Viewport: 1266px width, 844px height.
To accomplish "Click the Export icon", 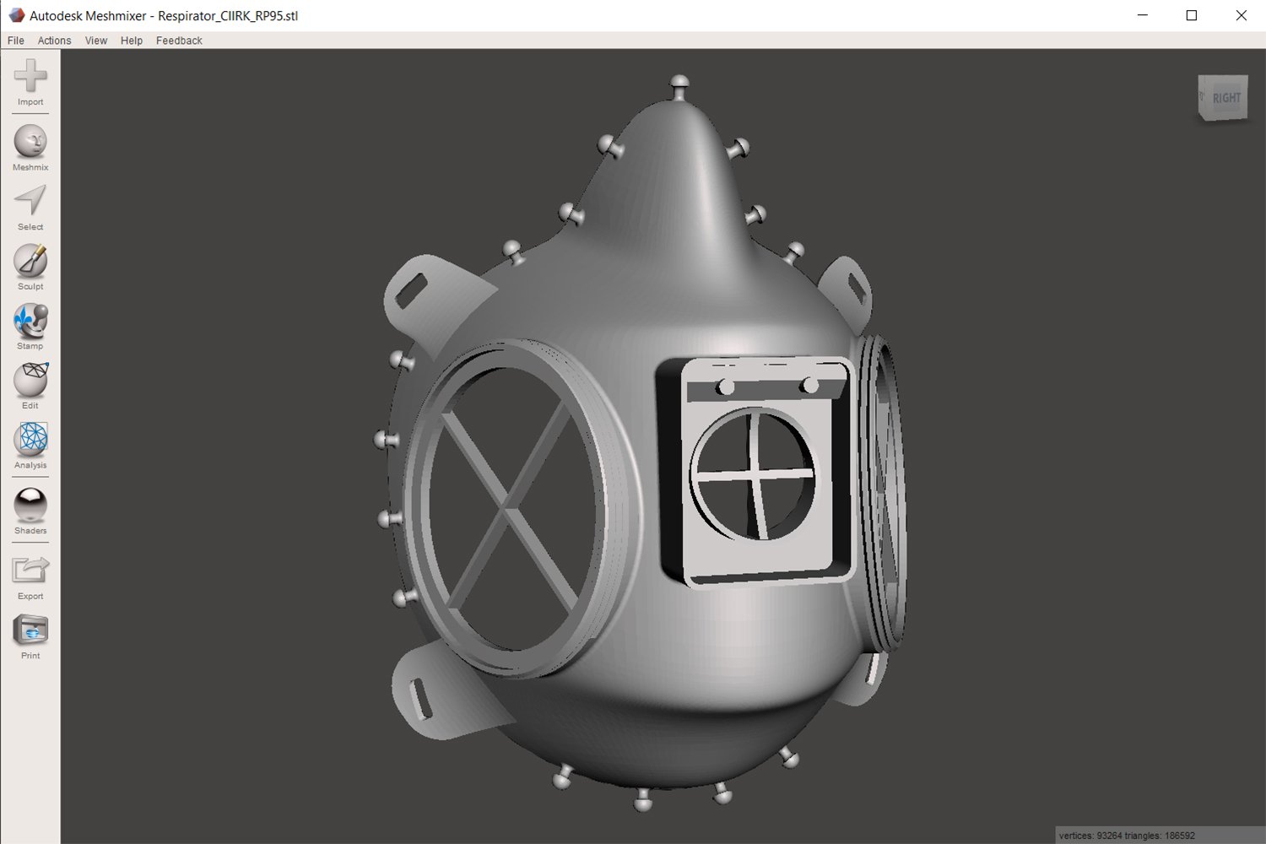I will [x=30, y=576].
